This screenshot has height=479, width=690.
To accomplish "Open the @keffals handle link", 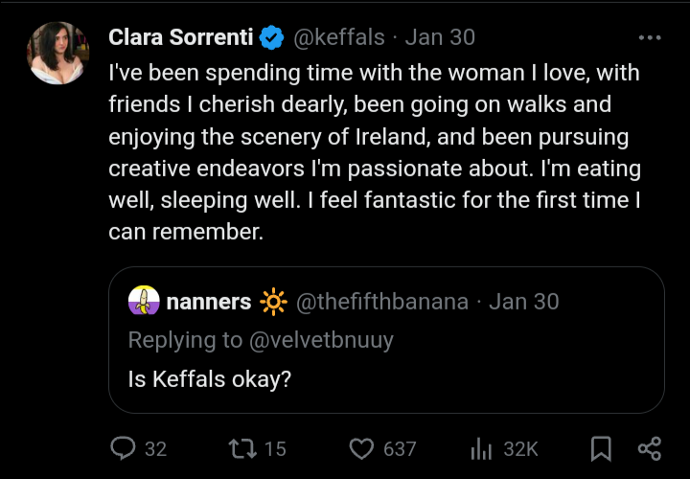I will click(338, 38).
